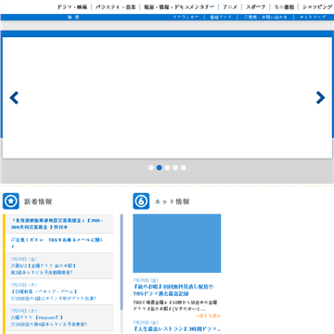Click the 新着情報 section heading
The height and width of the screenshot is (334, 334).
point(38,201)
